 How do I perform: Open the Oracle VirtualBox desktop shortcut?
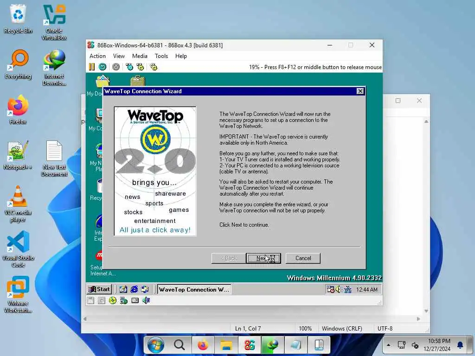coord(54,22)
